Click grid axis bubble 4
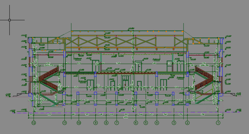Screen dimensions: 249x134 pyautogui.click(x=157, y=123)
